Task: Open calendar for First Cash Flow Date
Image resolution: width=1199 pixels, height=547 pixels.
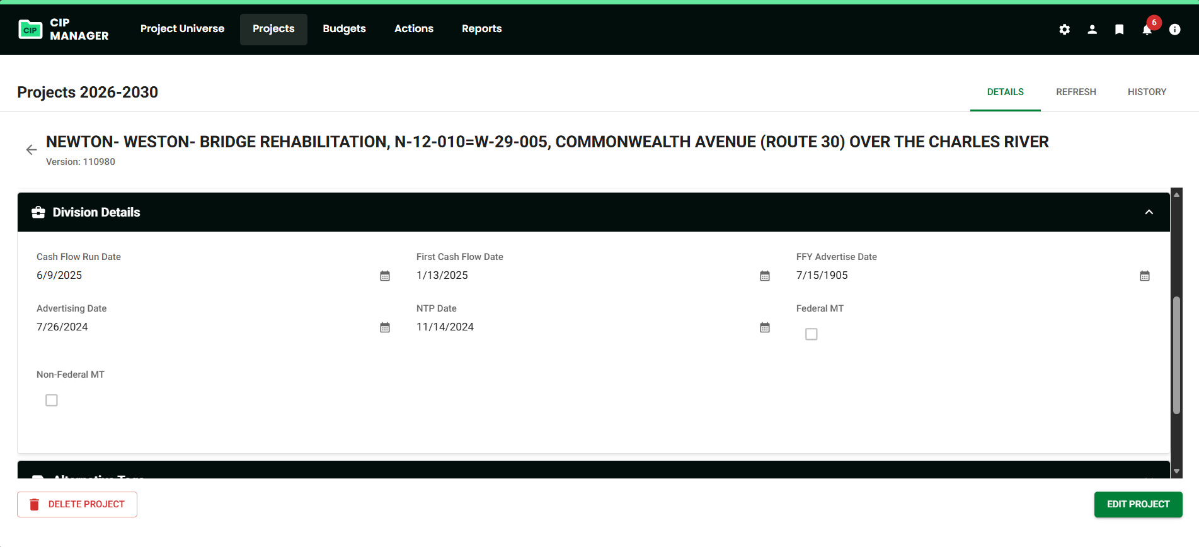Action: click(x=765, y=276)
